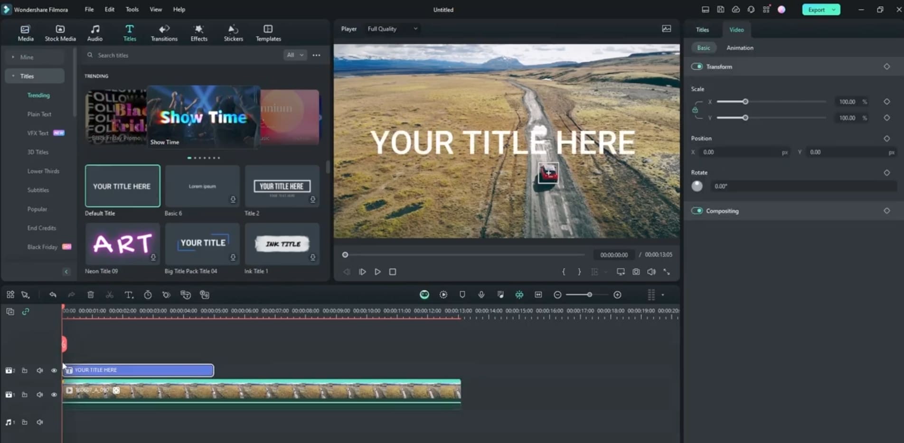
Task: Select the Neon Title 09 thumbnail
Action: [122, 244]
